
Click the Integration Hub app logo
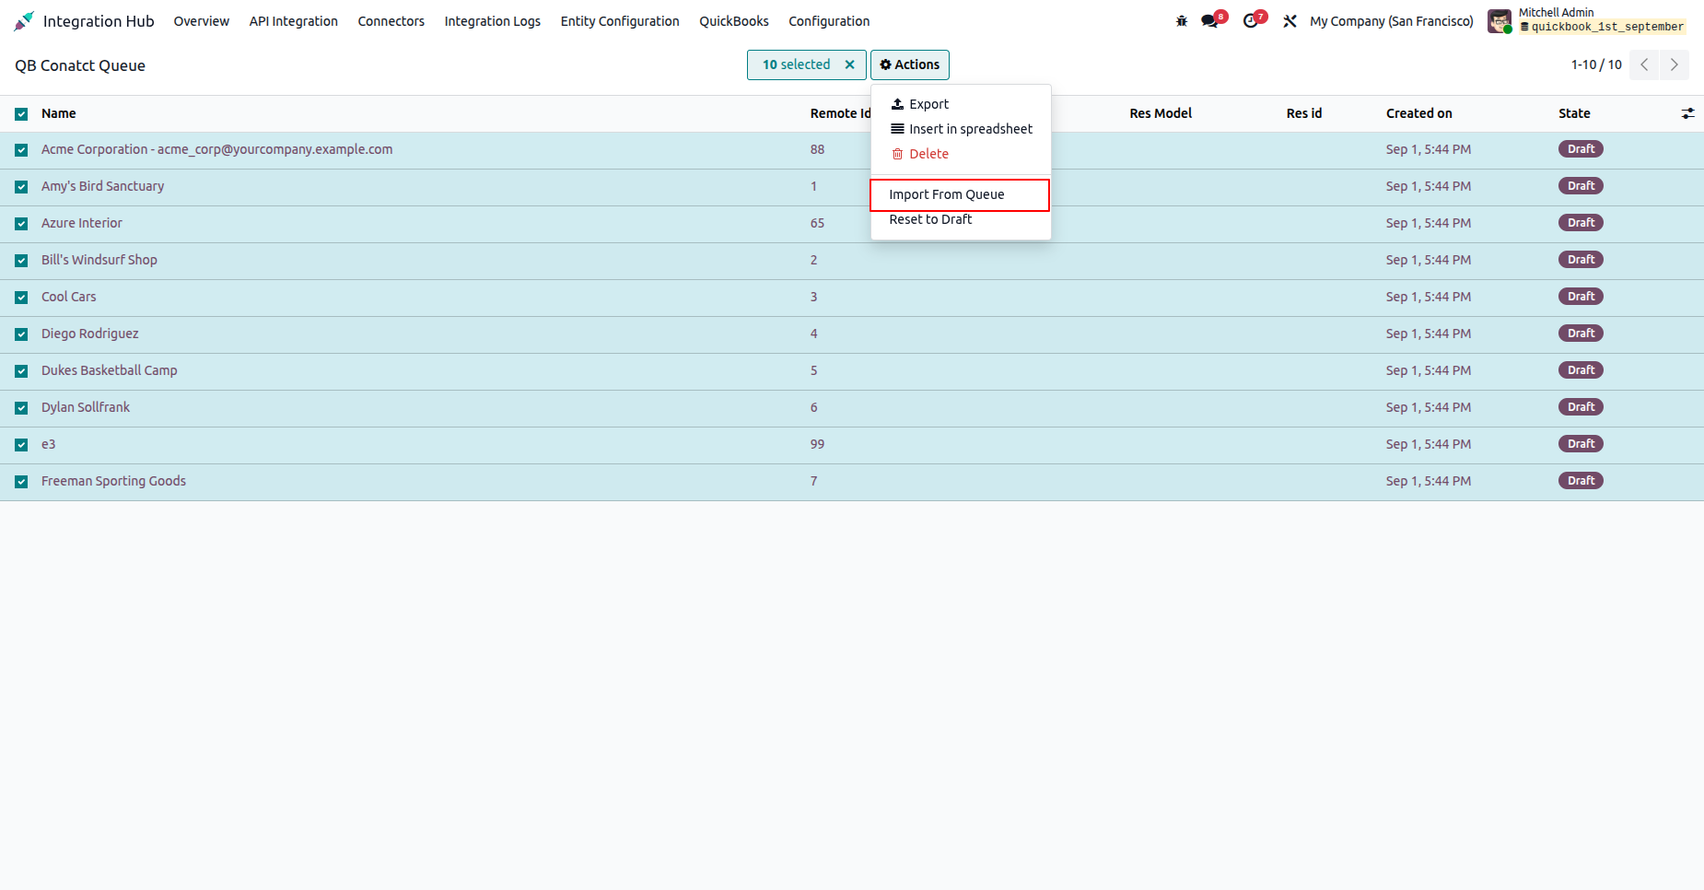pos(24,21)
